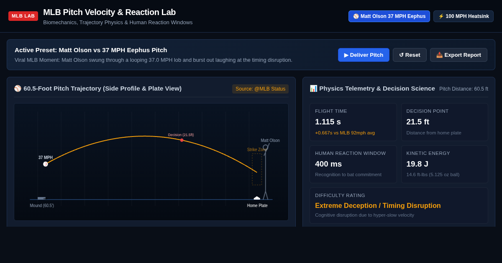The height and width of the screenshot is (263, 502).
Task: Click the Physics Telemetry & Decision Science heading
Action: click(372, 89)
